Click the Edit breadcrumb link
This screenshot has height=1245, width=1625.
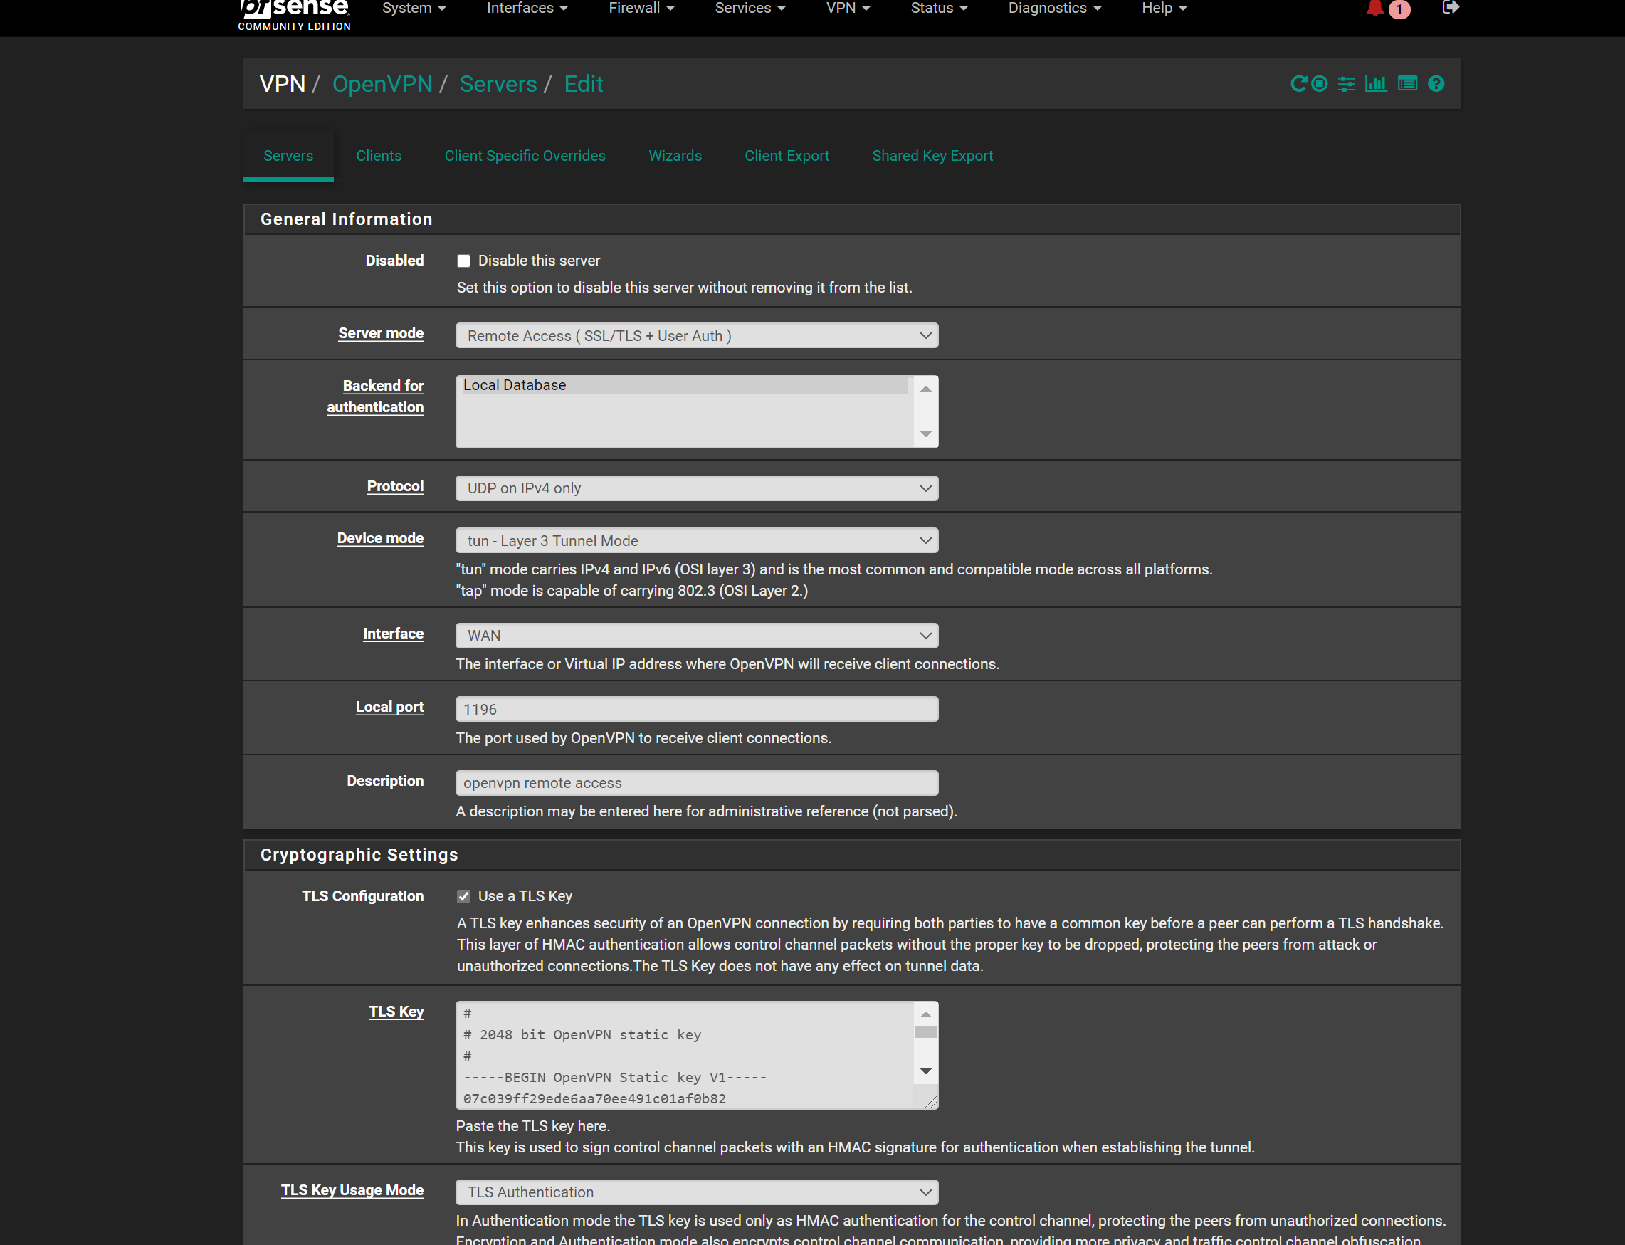click(x=584, y=85)
